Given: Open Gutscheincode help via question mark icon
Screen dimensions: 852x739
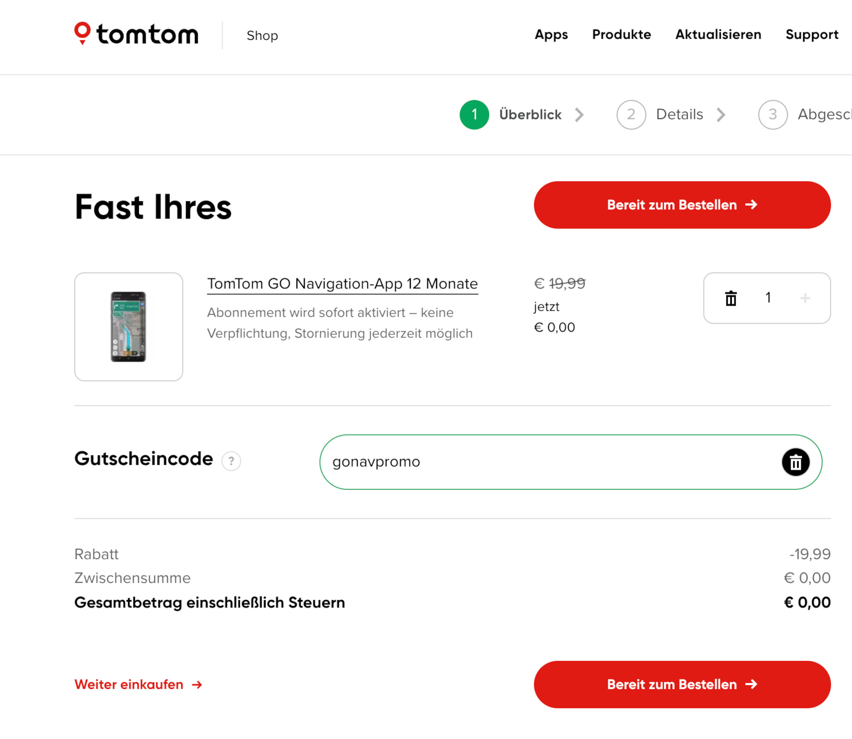Looking at the screenshot, I should tap(231, 461).
